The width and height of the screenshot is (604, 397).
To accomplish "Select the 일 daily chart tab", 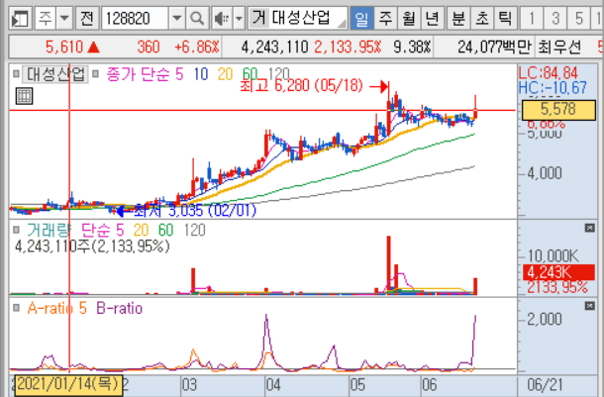I will (x=361, y=18).
